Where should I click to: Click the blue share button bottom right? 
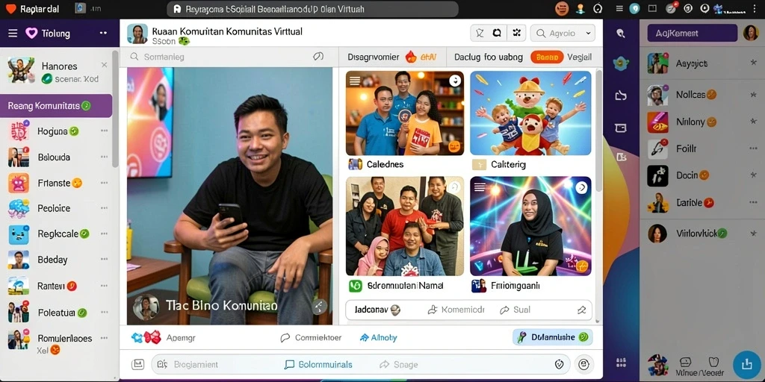(746, 364)
